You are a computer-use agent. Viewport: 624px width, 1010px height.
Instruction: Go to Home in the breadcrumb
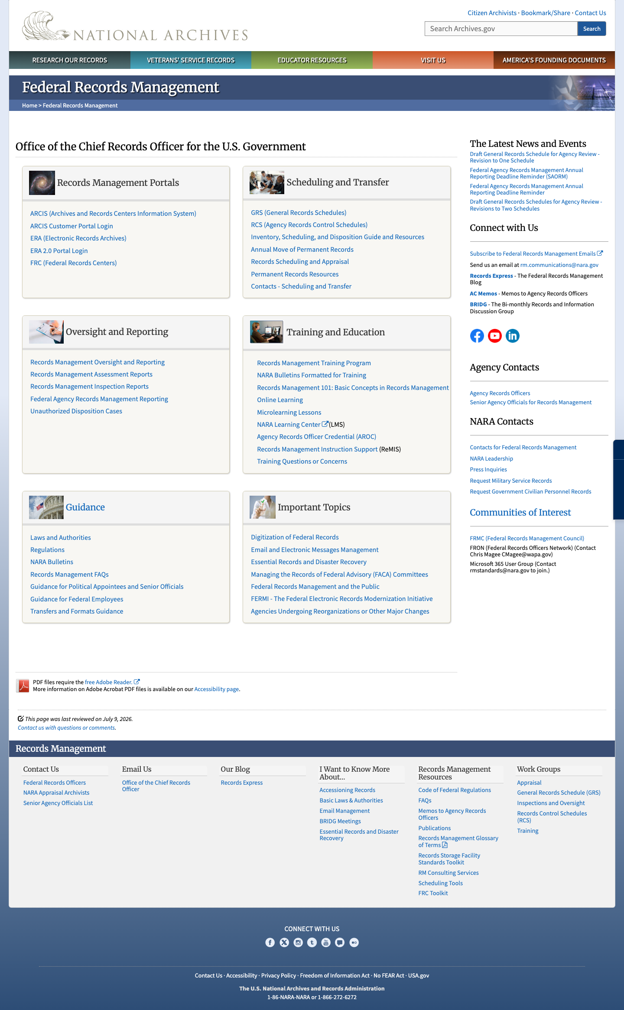coord(29,106)
